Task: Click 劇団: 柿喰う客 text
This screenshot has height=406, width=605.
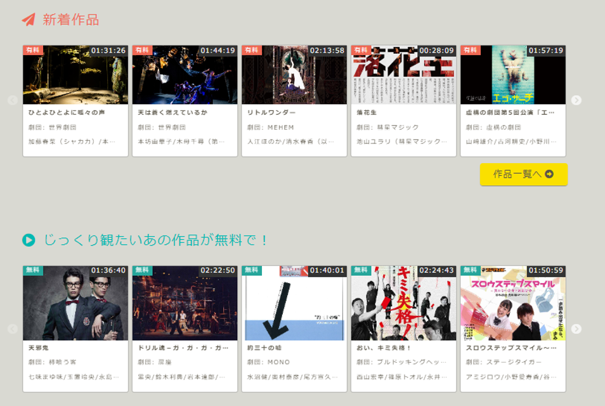Action: pos(52,362)
